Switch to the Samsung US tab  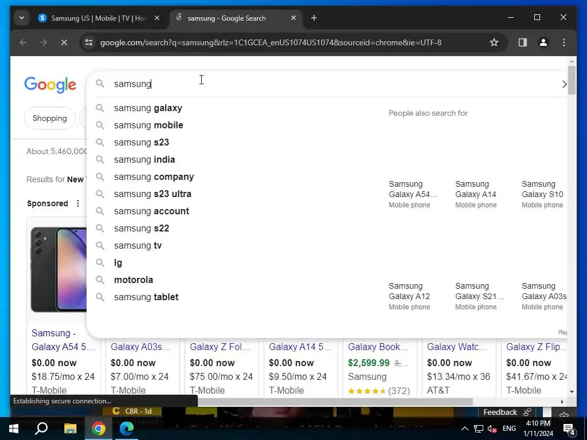99,18
